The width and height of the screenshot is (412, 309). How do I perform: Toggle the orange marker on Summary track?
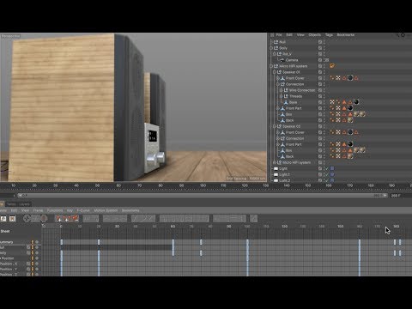[33, 242]
